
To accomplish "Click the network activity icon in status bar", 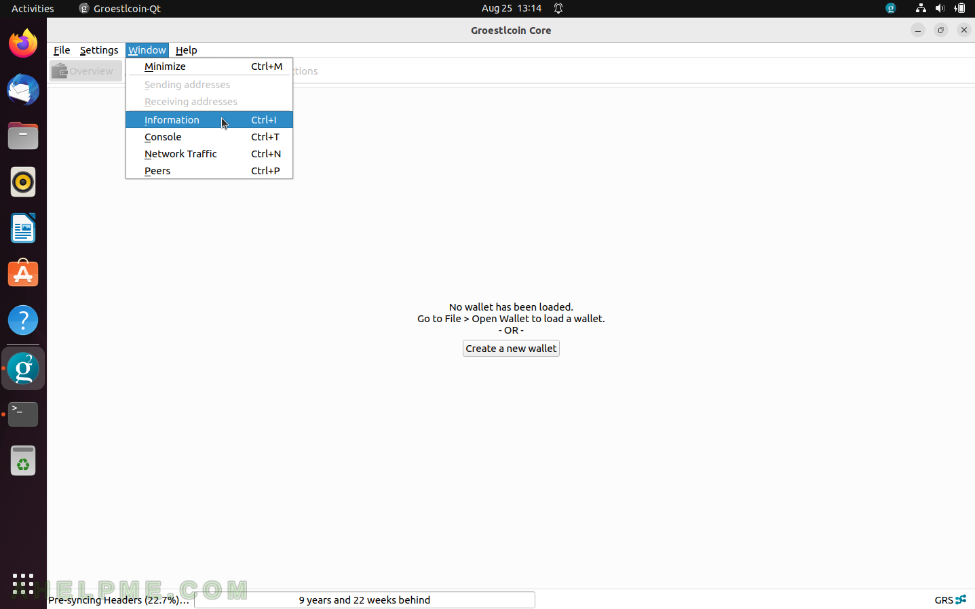I will tap(961, 600).
